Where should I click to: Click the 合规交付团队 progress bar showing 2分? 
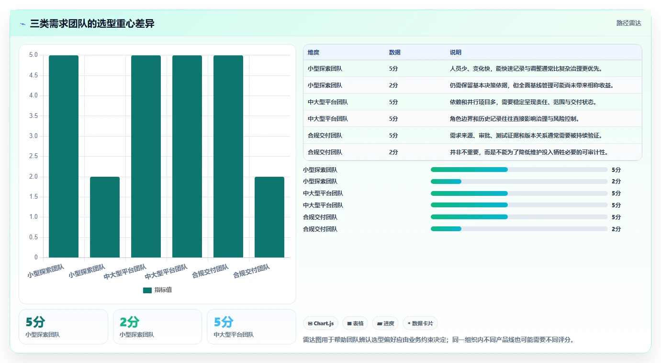point(519,229)
